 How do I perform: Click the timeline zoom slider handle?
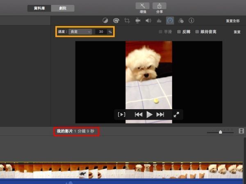(221, 132)
